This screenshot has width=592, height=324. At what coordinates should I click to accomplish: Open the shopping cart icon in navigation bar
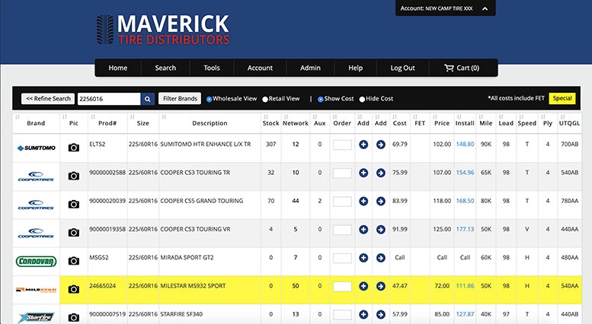click(x=449, y=68)
